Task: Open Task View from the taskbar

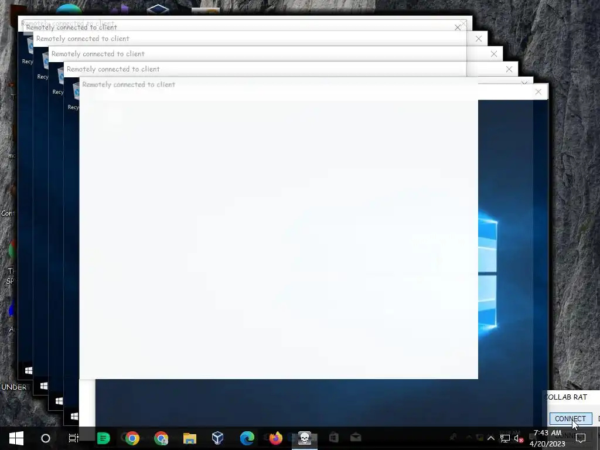Action: pos(73,438)
